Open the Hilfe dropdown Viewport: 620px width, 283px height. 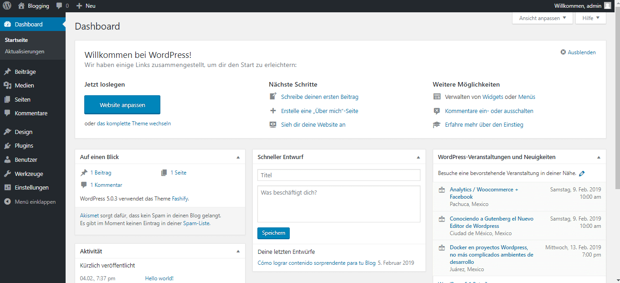591,18
